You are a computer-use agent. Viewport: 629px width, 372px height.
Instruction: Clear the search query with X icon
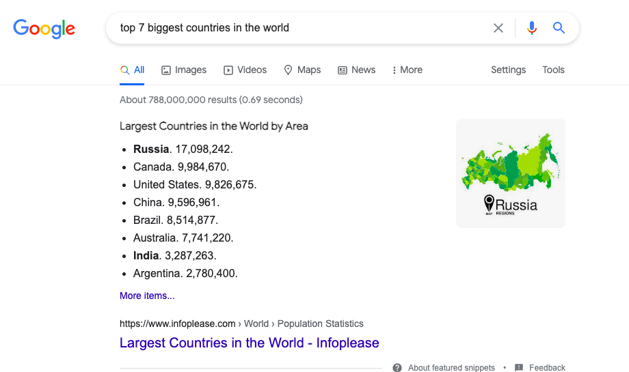(498, 28)
